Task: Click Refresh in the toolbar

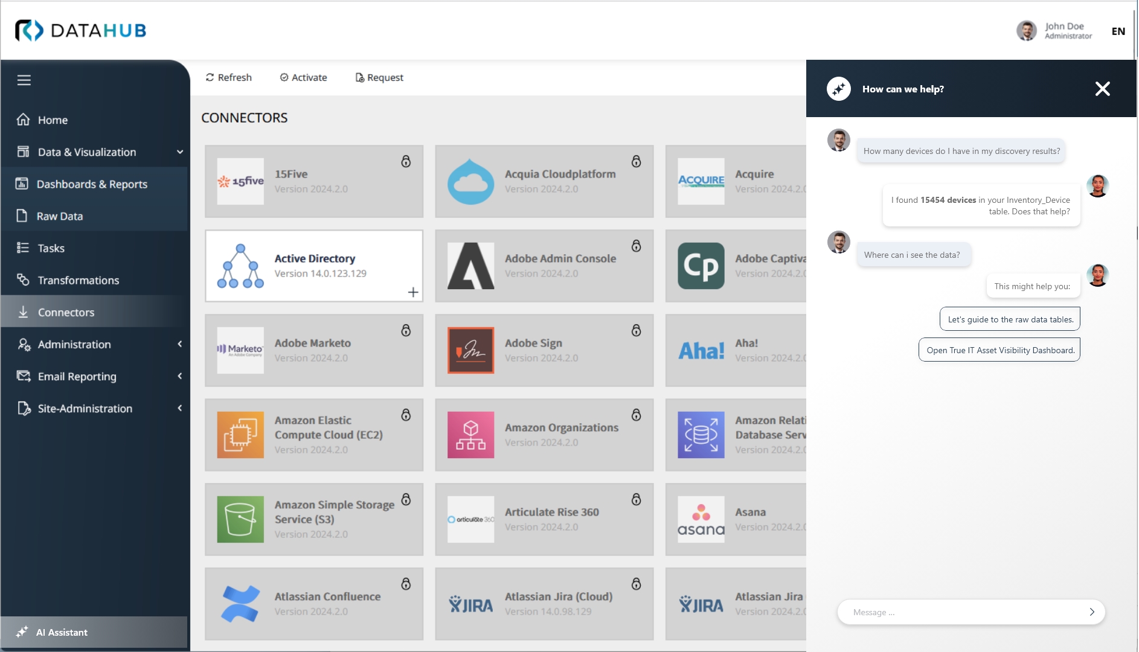Action: coord(228,77)
